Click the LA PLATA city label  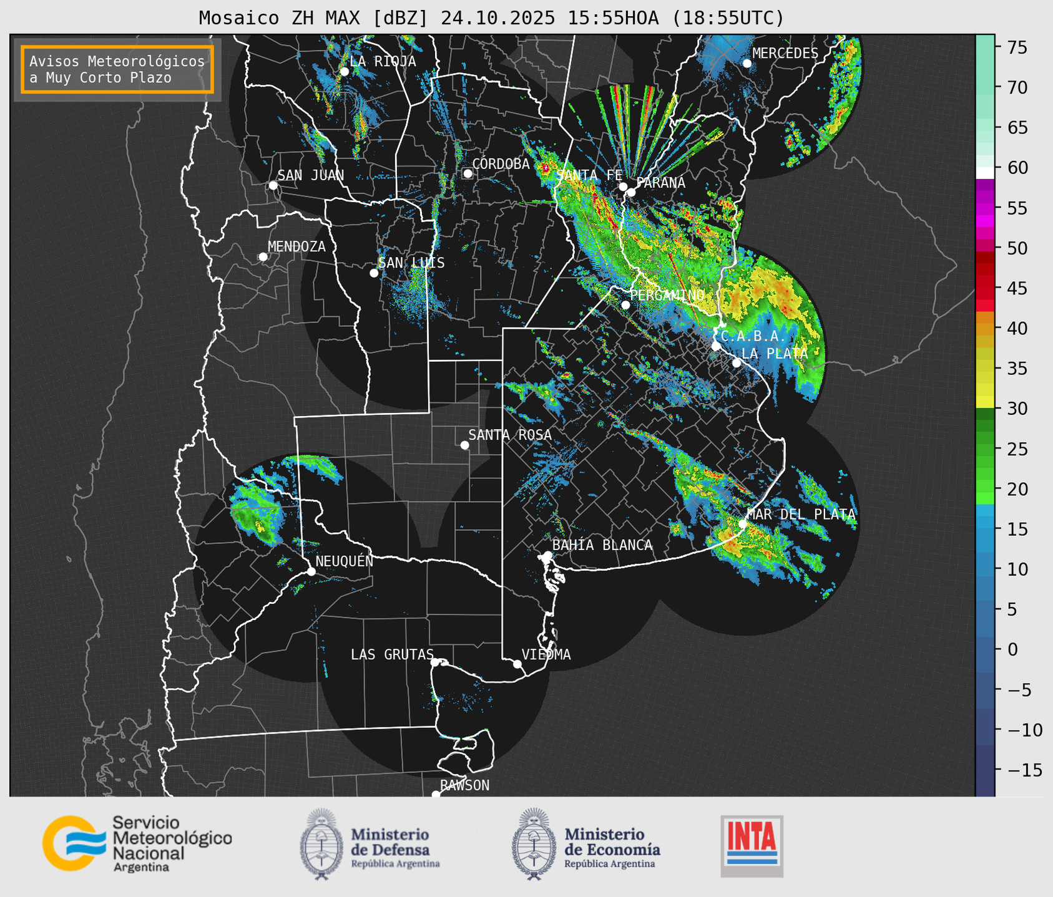pyautogui.click(x=775, y=354)
